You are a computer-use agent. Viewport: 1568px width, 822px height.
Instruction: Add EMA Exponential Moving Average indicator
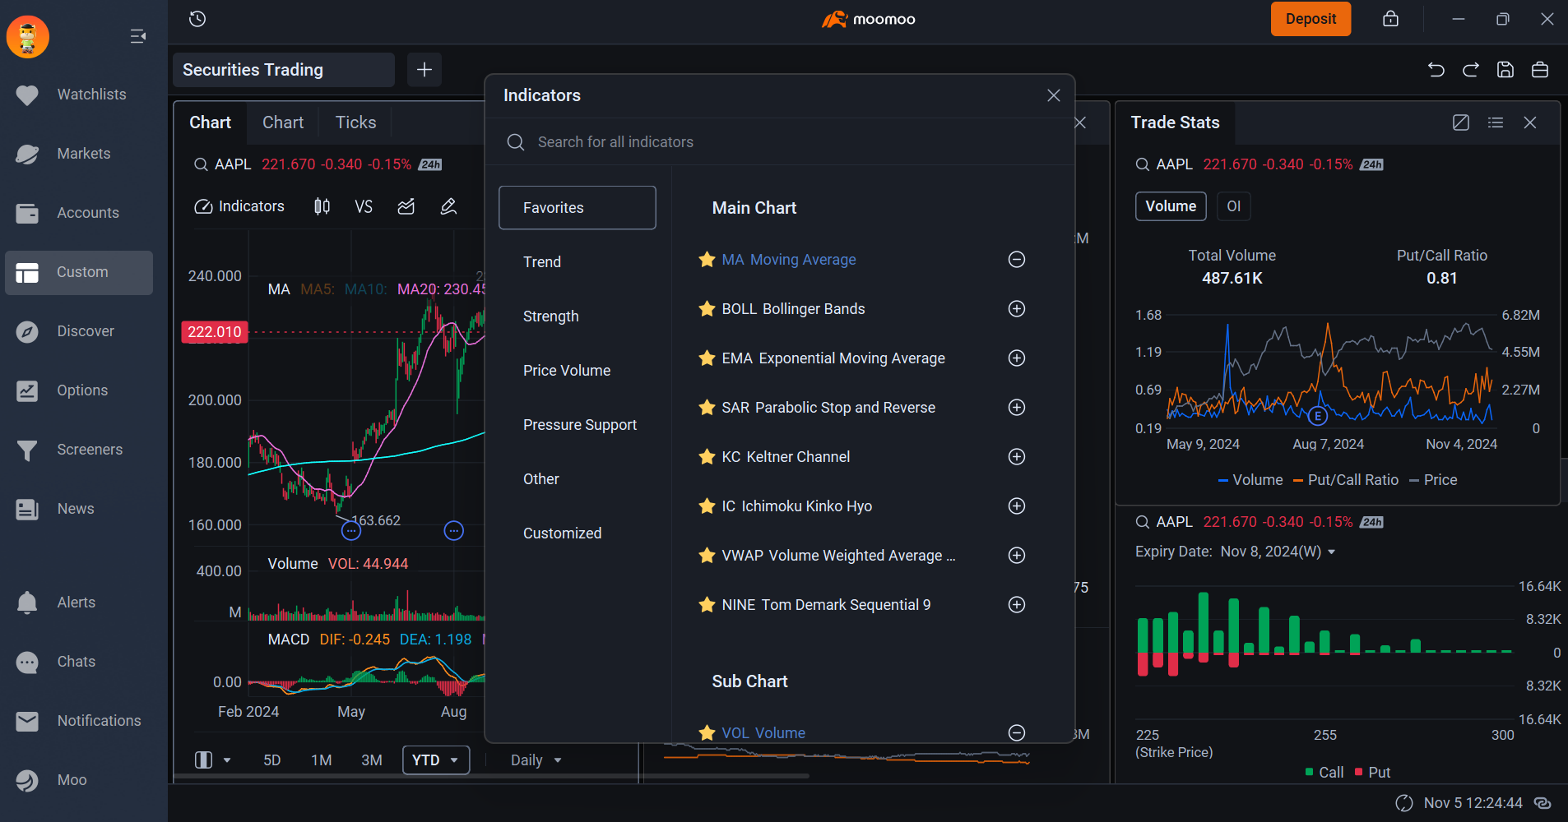coord(1017,358)
